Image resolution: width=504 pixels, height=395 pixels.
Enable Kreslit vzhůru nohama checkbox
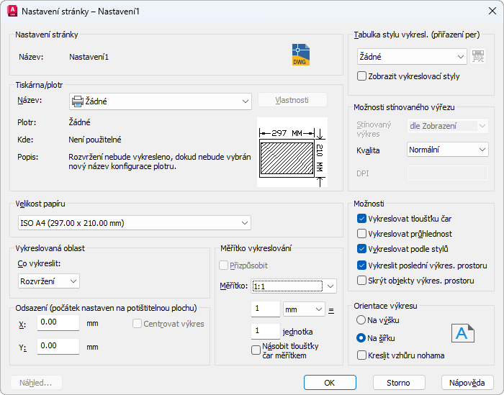click(362, 355)
